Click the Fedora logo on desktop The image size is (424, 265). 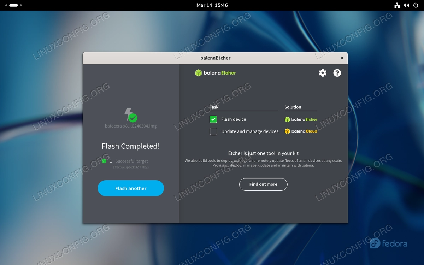coord(388,243)
